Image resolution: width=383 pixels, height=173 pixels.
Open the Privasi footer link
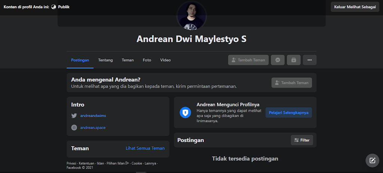tap(72, 163)
